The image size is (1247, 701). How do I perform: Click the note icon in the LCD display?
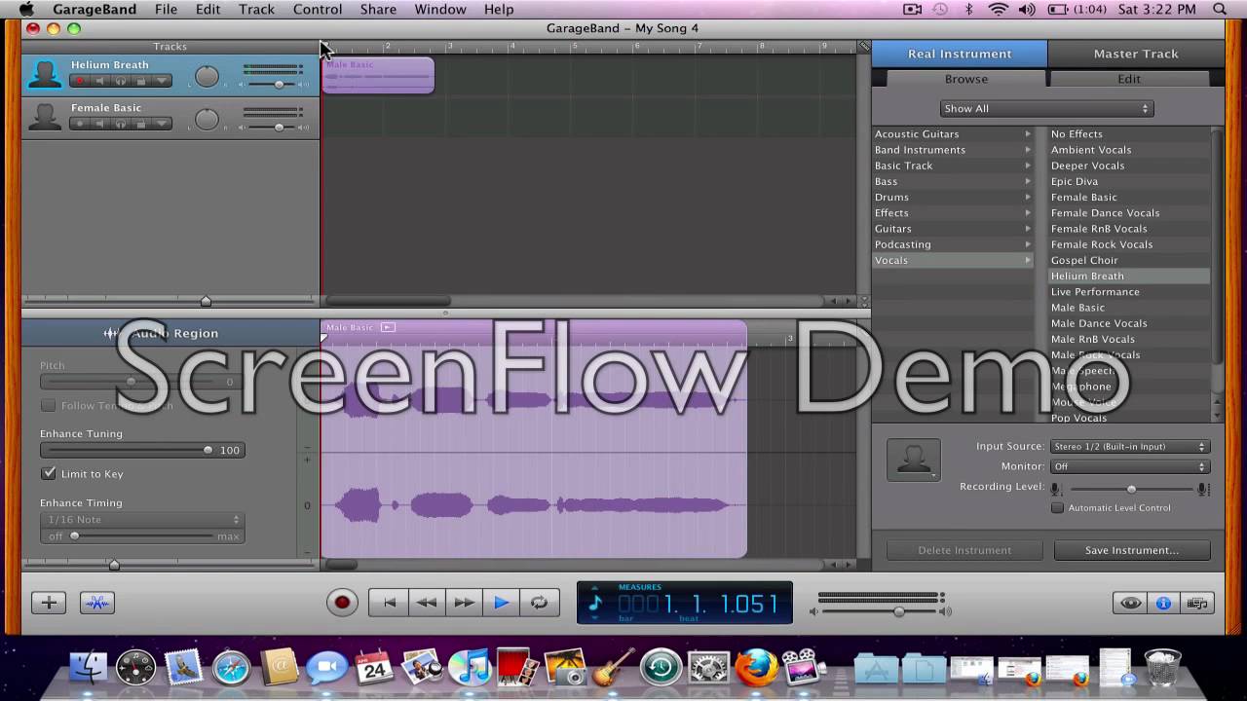pos(595,604)
